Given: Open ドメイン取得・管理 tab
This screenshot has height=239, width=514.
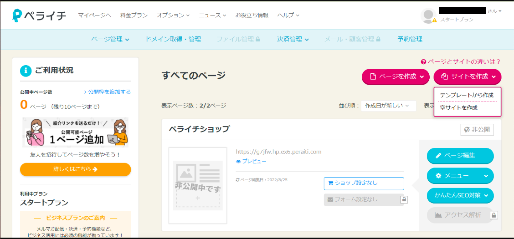Looking at the screenshot, I should point(173,39).
